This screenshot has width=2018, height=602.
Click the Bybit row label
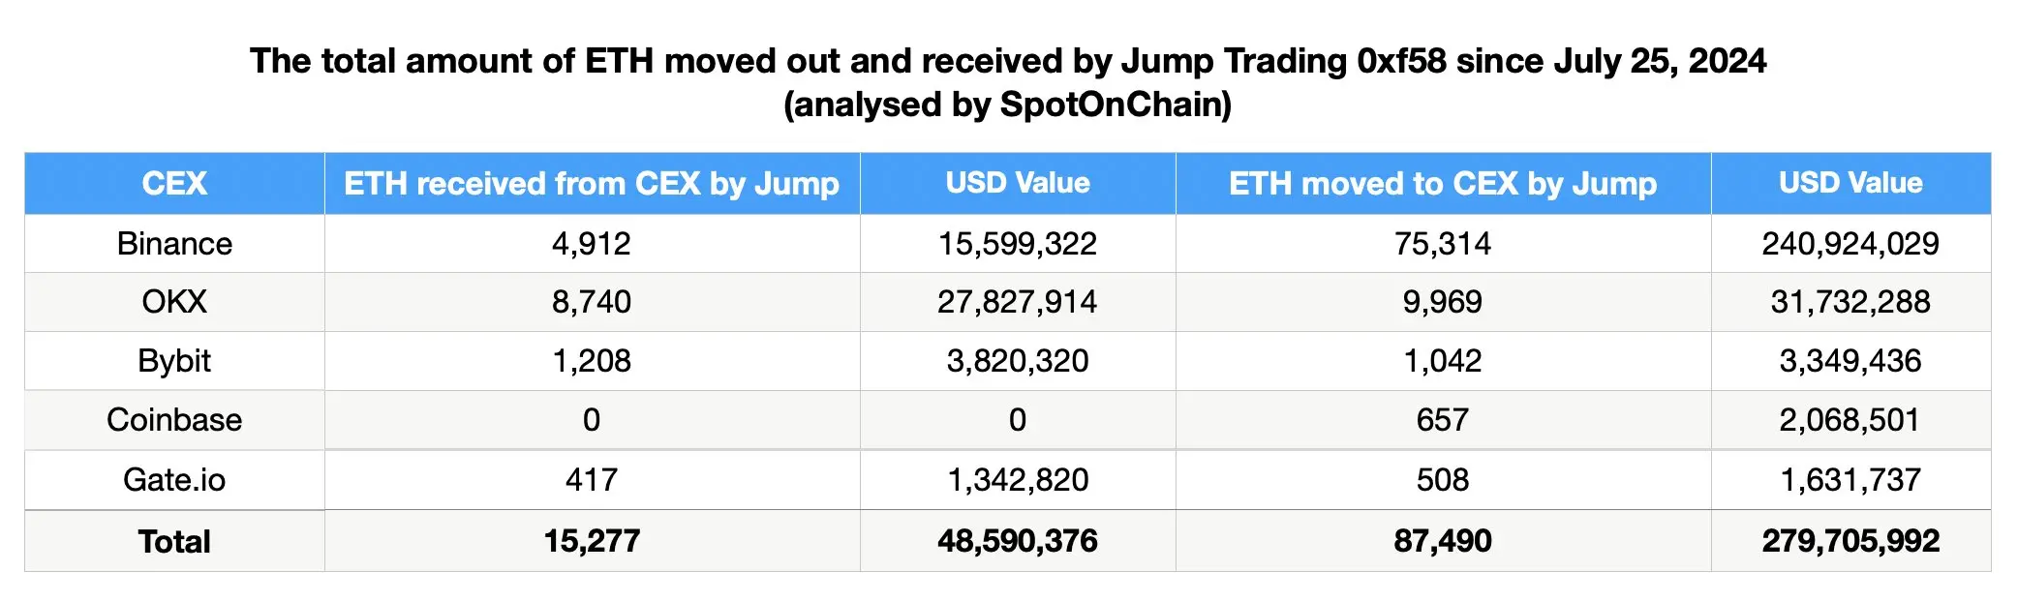[x=174, y=361]
